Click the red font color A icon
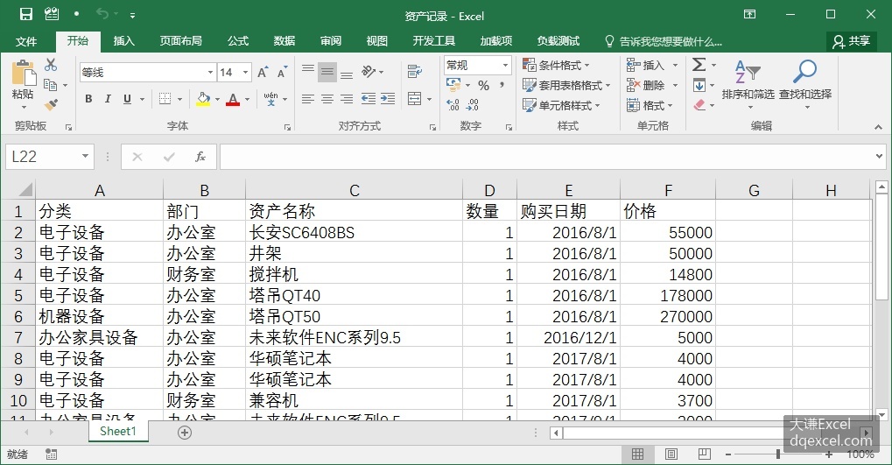 pyautogui.click(x=233, y=99)
